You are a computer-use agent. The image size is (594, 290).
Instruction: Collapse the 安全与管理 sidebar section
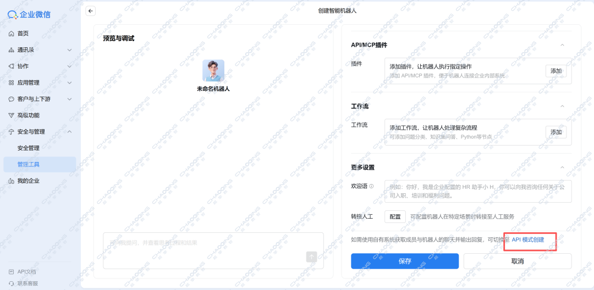click(69, 132)
